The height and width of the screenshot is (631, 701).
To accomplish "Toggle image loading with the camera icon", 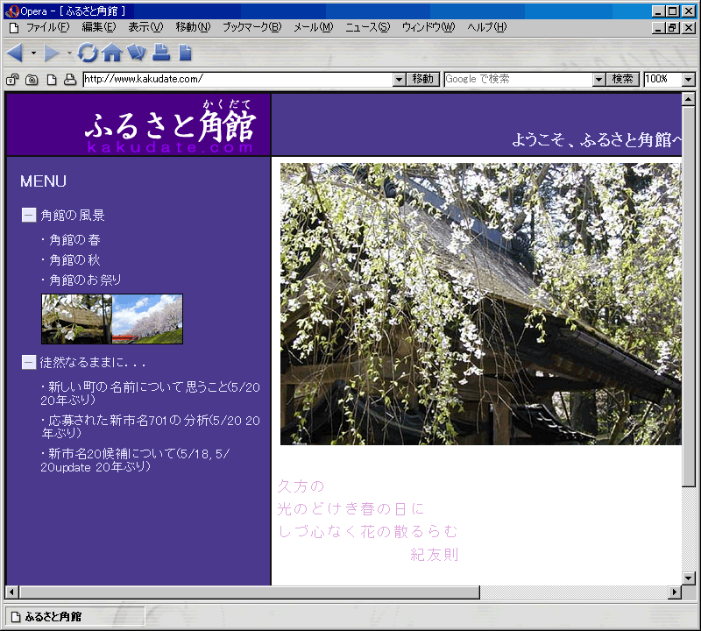I will [32, 80].
